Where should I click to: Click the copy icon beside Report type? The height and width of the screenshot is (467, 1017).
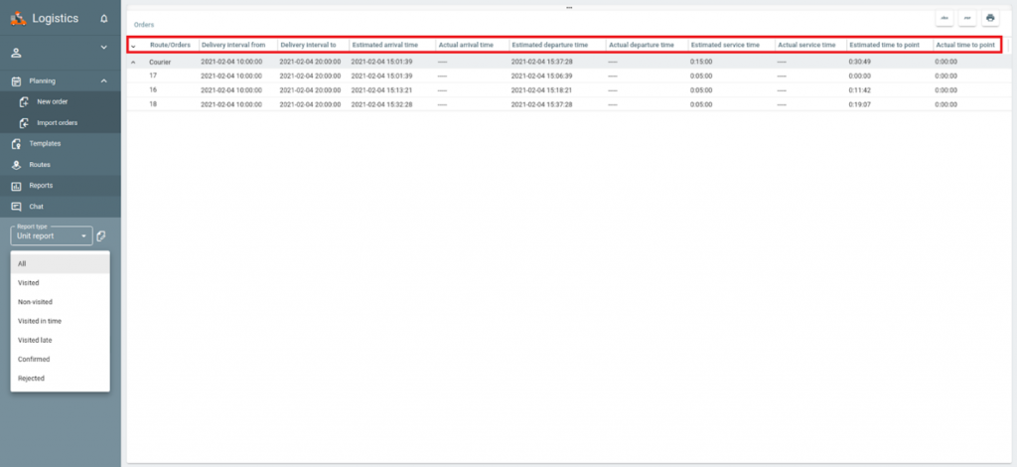[x=101, y=235]
